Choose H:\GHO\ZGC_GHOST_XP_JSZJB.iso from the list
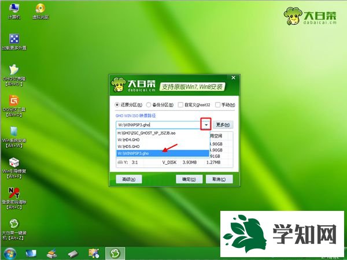Viewport: 347px width, 260px height. click(x=163, y=133)
